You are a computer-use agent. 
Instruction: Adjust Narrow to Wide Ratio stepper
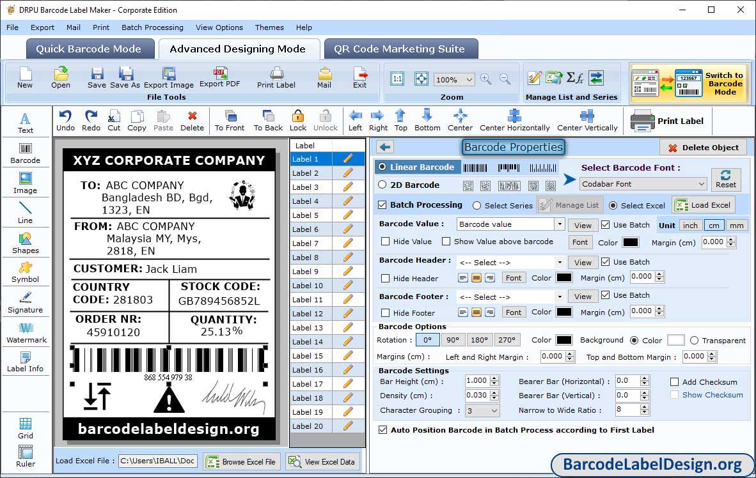[645, 410]
